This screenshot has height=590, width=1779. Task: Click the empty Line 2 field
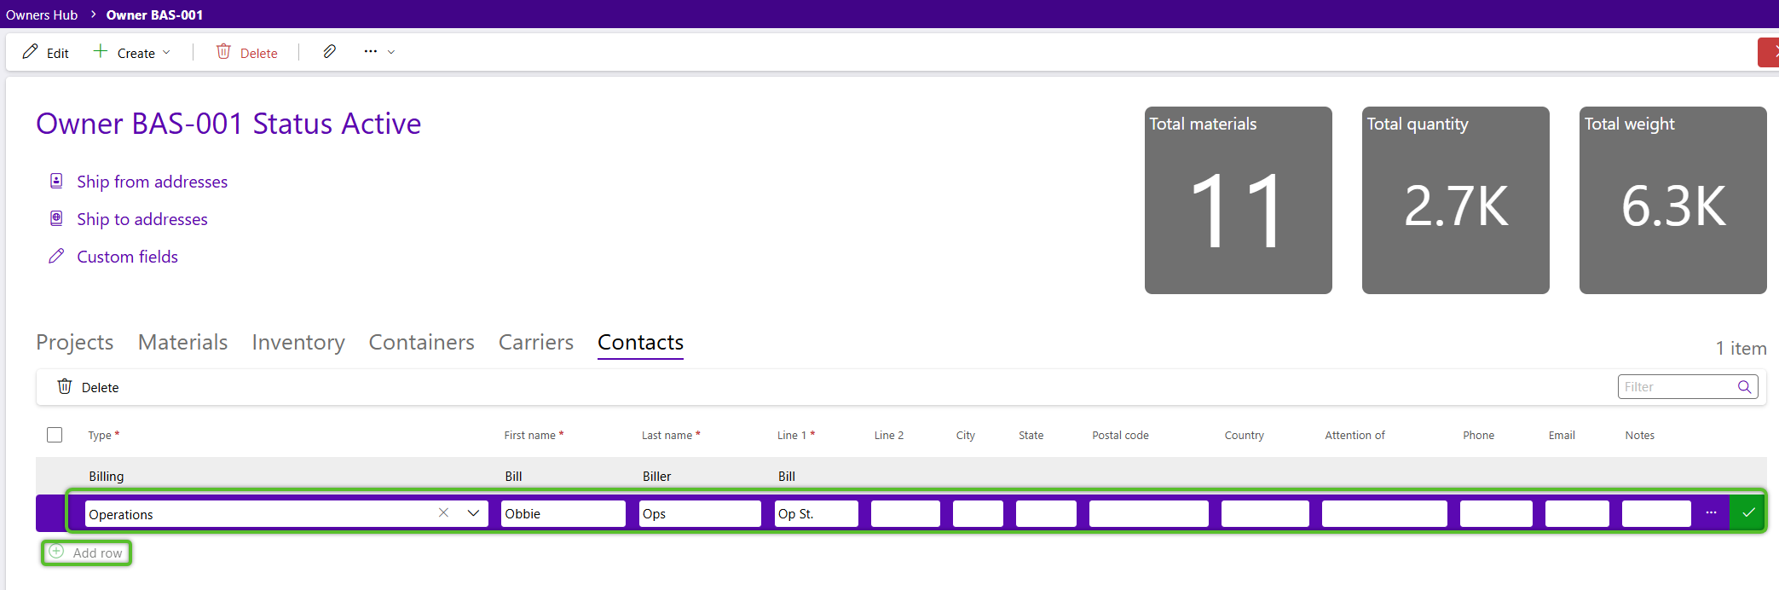(905, 513)
